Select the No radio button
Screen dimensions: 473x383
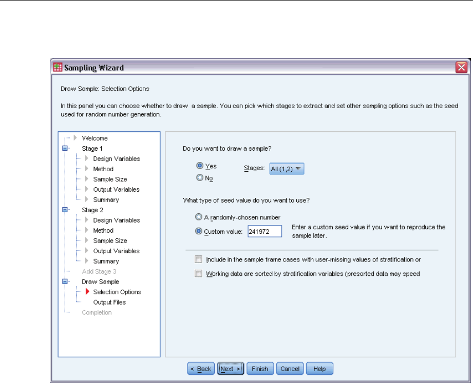[x=199, y=177]
